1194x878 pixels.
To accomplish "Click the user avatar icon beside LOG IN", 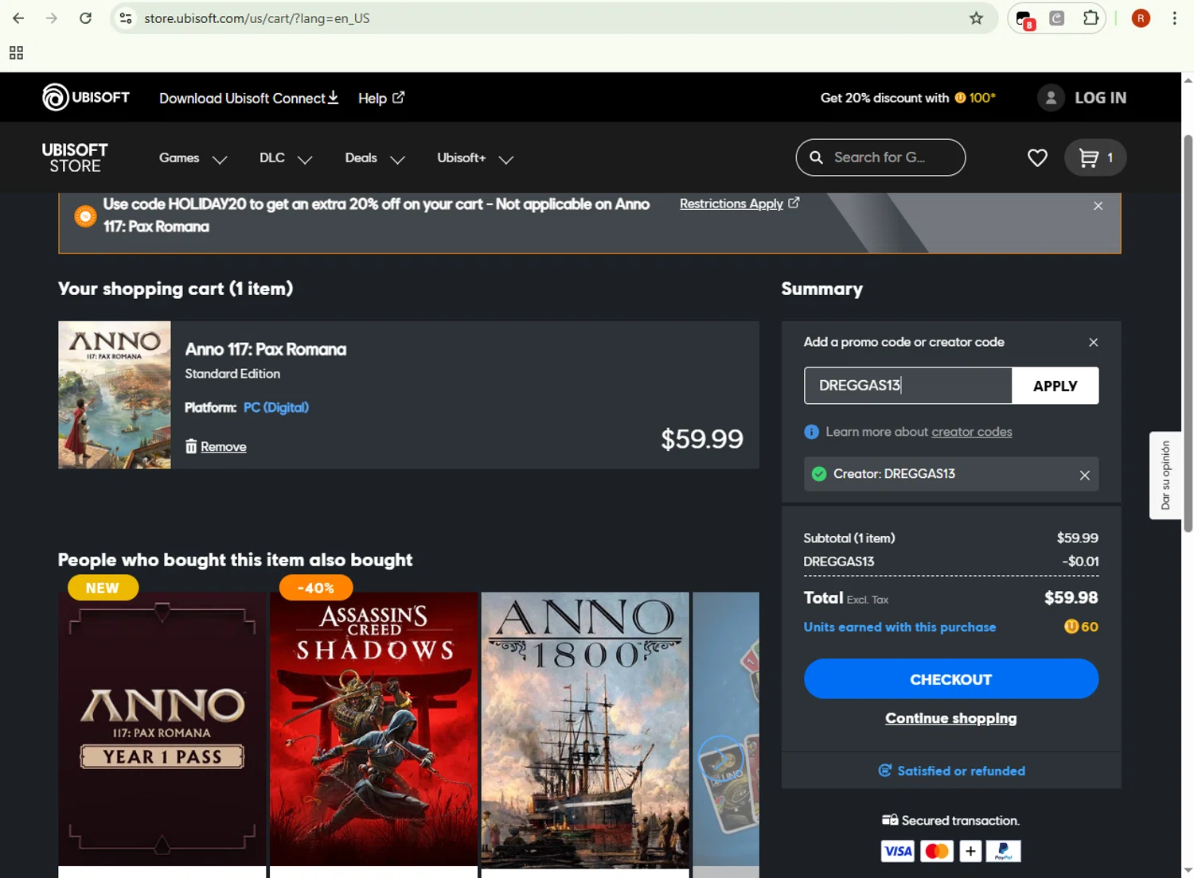I will pos(1051,98).
